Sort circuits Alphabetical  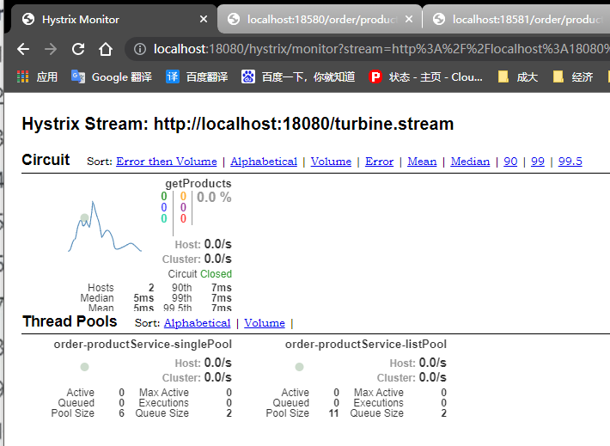coord(264,161)
